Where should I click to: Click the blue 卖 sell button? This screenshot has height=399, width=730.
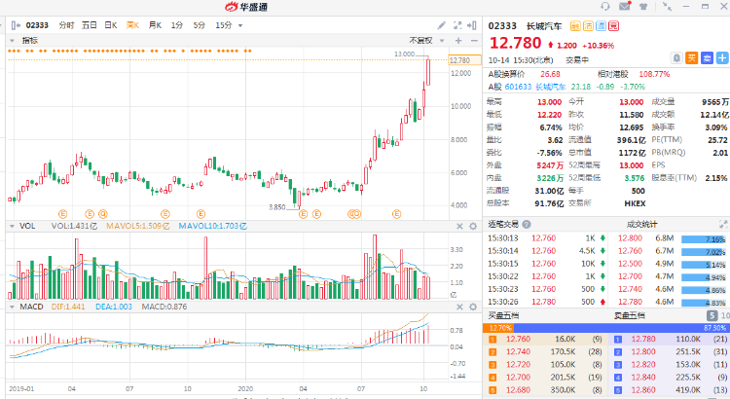pyautogui.click(x=708, y=58)
